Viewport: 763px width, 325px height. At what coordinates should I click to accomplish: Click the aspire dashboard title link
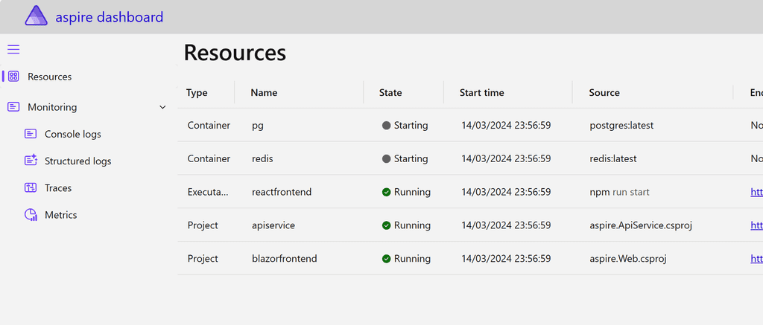click(109, 17)
